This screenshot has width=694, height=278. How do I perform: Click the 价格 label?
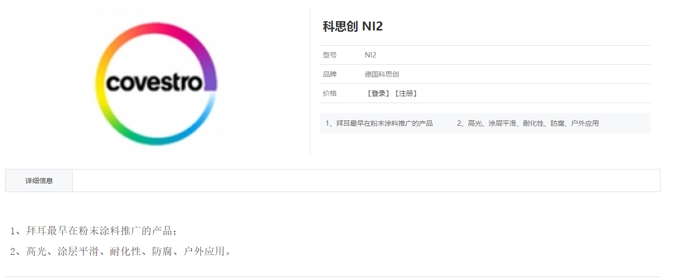(x=330, y=93)
